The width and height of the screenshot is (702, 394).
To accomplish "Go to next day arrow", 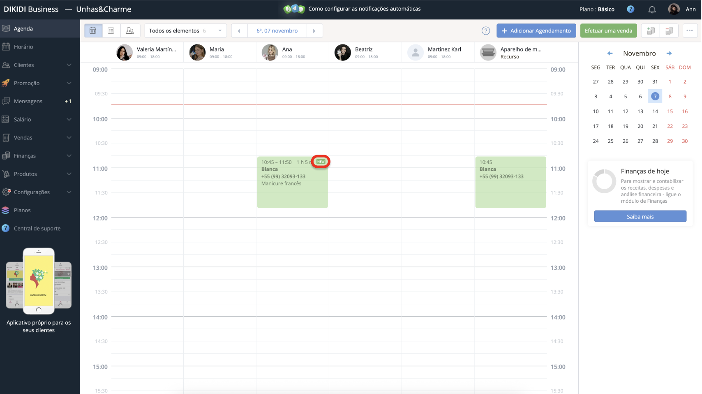I will point(314,31).
